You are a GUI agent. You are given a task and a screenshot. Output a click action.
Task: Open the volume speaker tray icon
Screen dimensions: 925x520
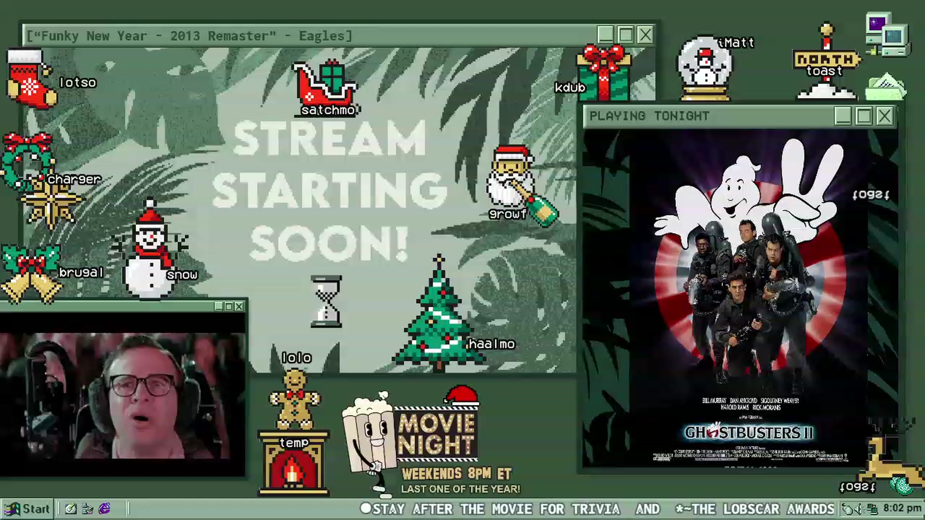click(x=859, y=509)
